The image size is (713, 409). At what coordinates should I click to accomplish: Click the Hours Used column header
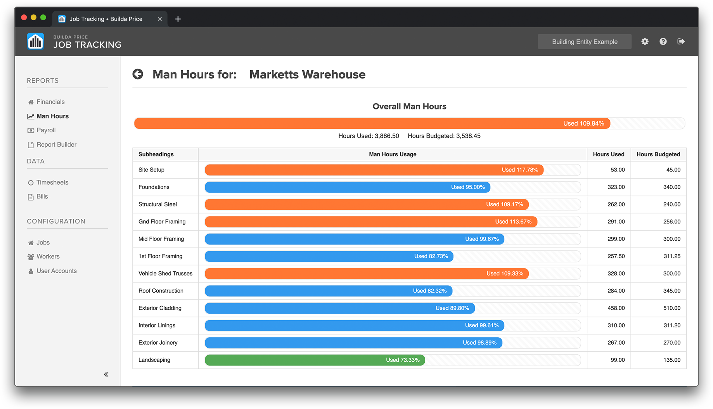point(609,154)
